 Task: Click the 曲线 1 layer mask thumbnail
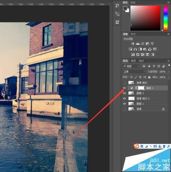tap(141, 88)
